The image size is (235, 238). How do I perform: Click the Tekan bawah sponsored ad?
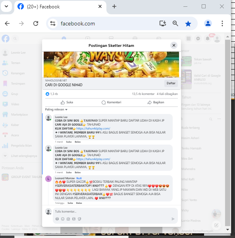[201, 61]
